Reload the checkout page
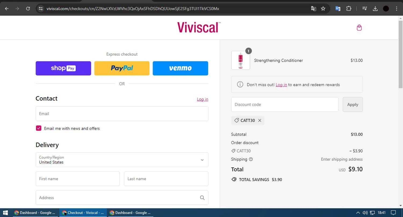The width and height of the screenshot is (403, 217). click(x=28, y=9)
